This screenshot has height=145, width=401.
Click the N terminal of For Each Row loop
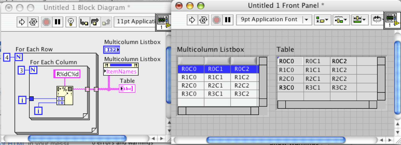click(x=19, y=57)
